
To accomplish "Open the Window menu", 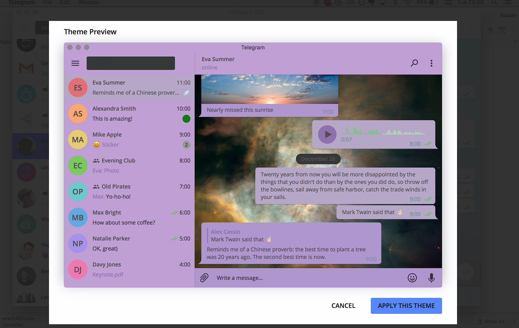I will [89, 2].
